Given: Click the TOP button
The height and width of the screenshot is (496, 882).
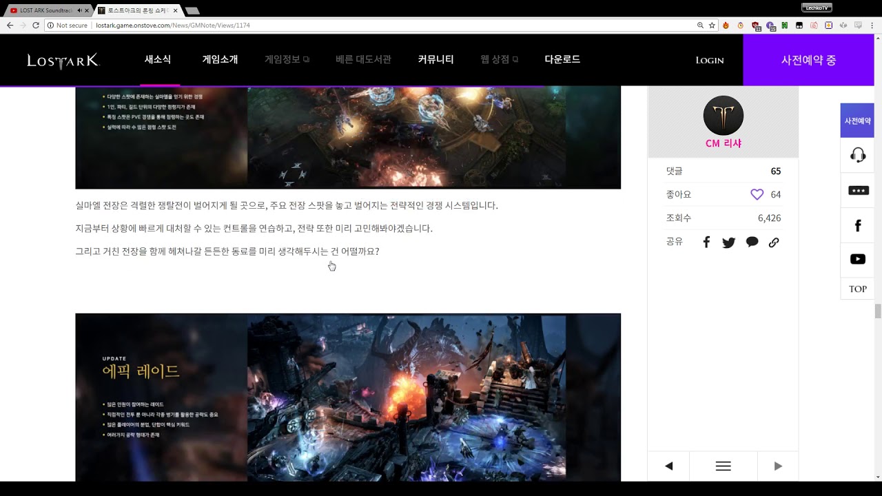Looking at the screenshot, I should pyautogui.click(x=858, y=289).
